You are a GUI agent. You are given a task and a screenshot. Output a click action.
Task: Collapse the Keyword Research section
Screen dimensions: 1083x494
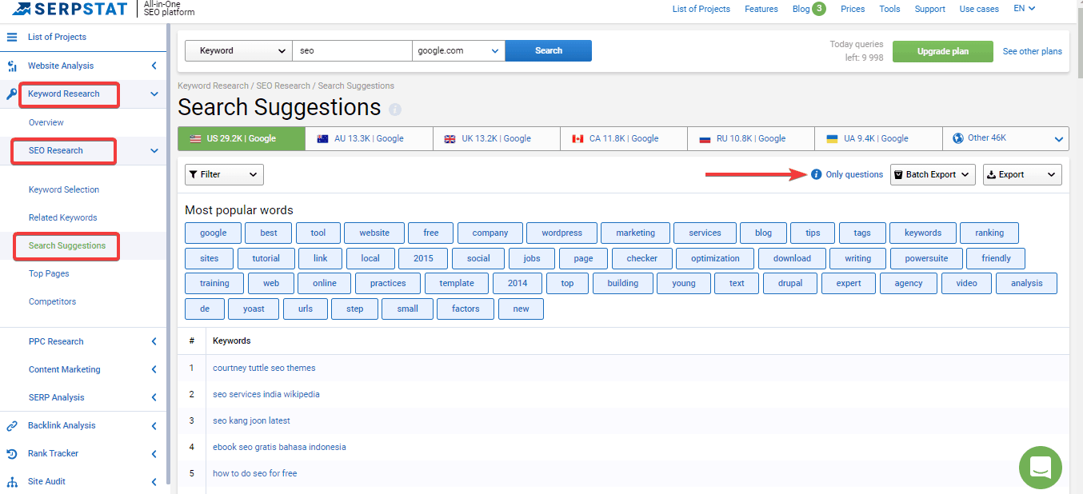click(x=154, y=94)
